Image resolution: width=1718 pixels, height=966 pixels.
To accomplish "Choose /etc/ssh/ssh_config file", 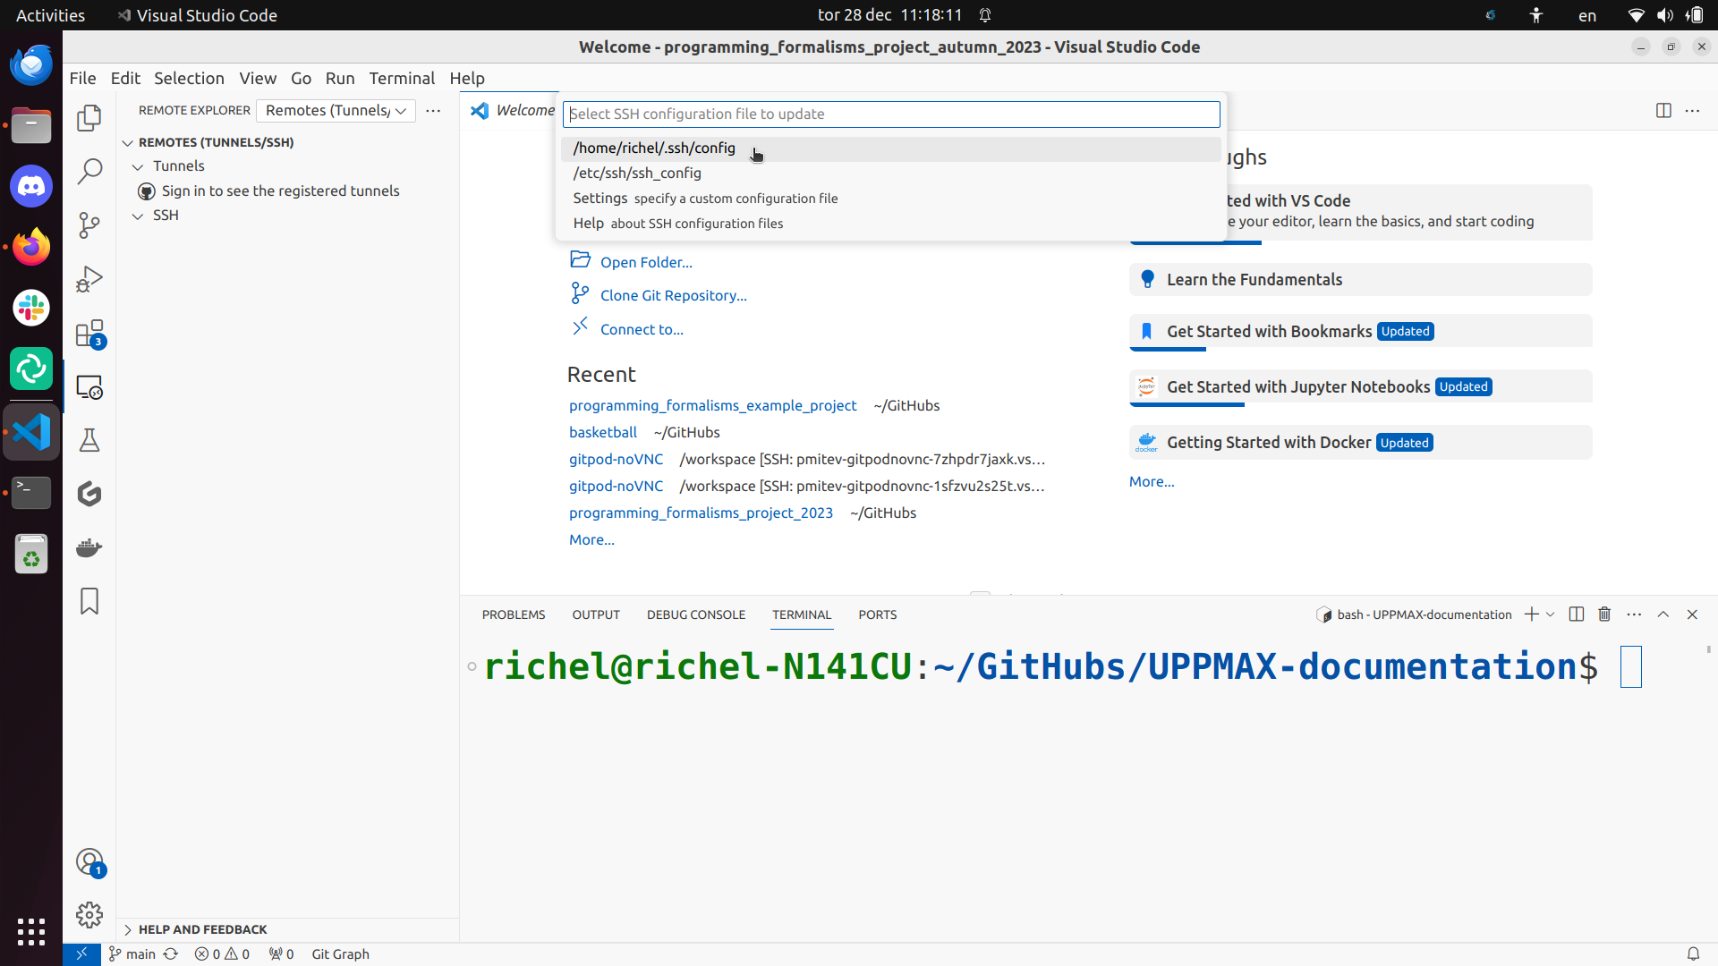I will (x=890, y=174).
